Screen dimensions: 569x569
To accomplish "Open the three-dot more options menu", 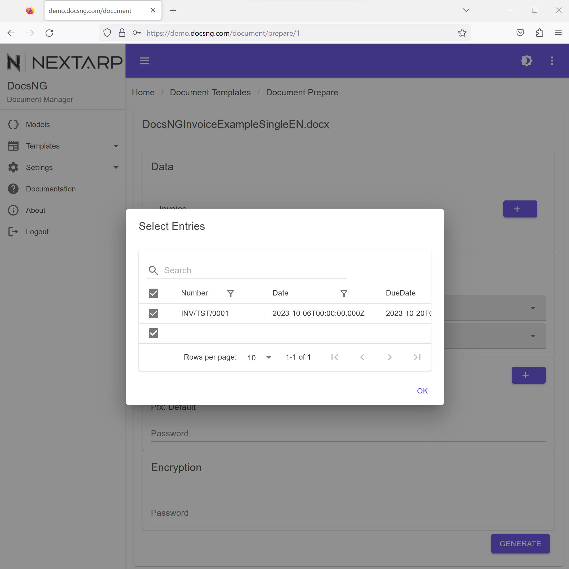I will click(x=552, y=61).
